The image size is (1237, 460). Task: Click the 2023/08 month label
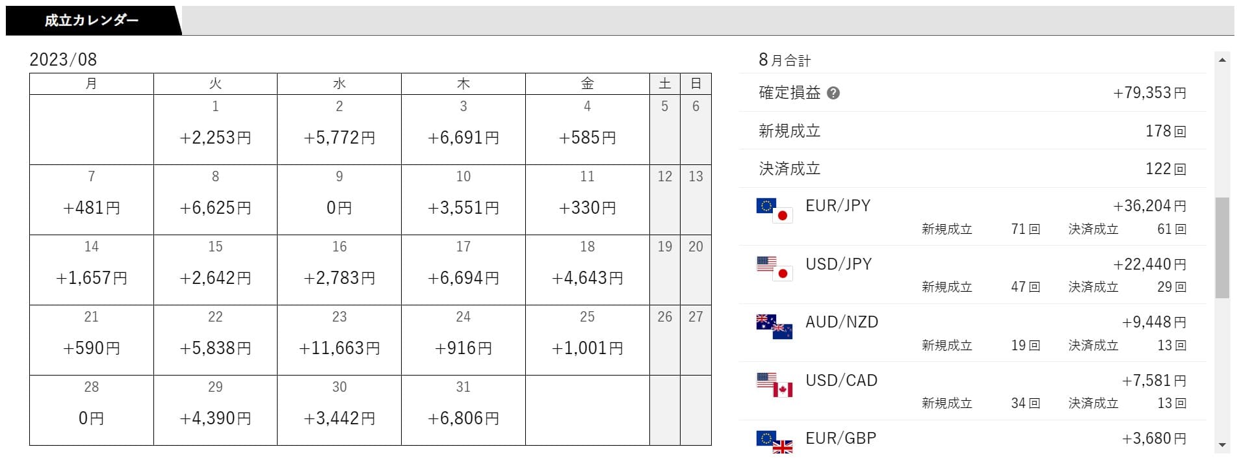pos(63,60)
